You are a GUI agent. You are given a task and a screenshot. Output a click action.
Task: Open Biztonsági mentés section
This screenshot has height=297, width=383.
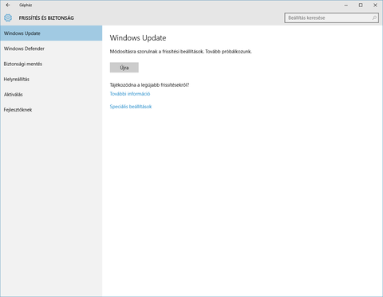[x=51, y=64]
